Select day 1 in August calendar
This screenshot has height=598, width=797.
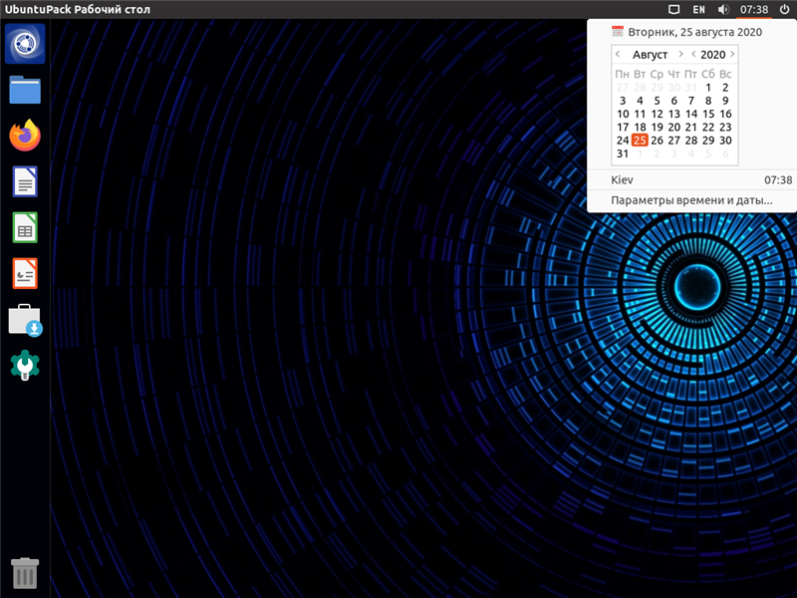click(x=708, y=88)
